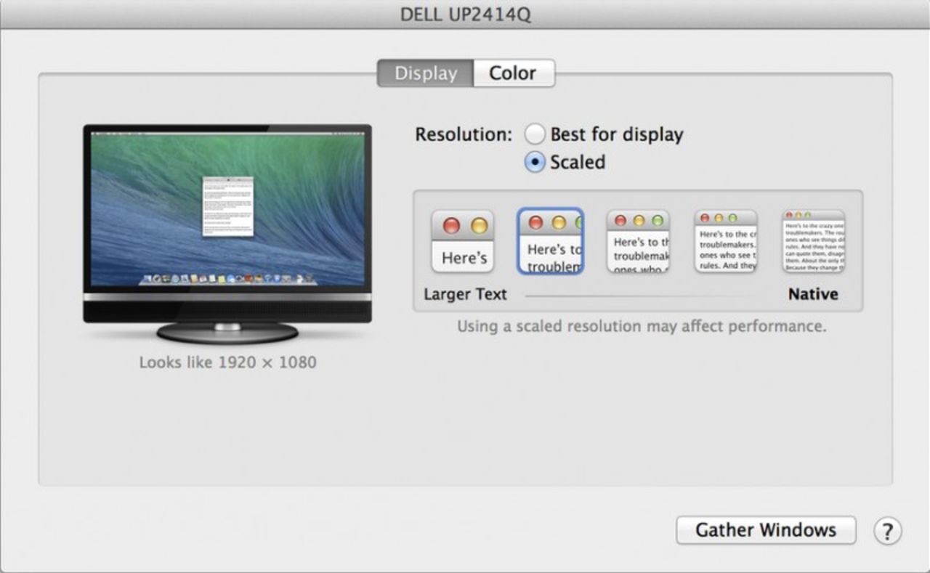Click the DELL UP2414Q title bar
Viewport: 930px width, 573px height.
pyautogui.click(x=465, y=14)
